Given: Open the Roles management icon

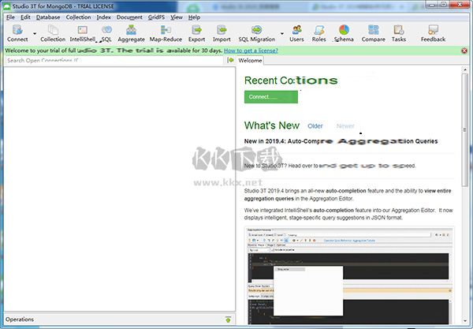Looking at the screenshot, I should [318, 33].
